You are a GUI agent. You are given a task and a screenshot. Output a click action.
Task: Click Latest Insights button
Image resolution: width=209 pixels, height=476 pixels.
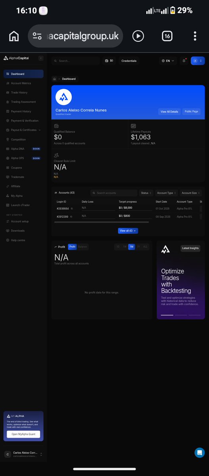(x=190, y=248)
